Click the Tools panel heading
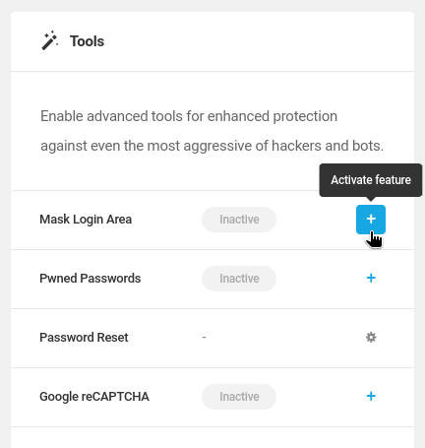Image resolution: width=425 pixels, height=448 pixels. click(x=87, y=41)
